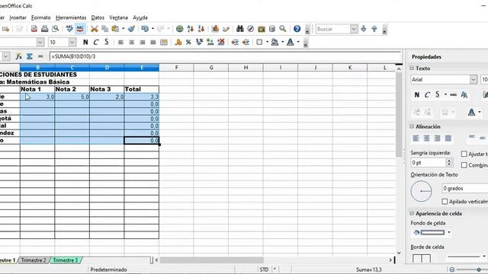Select column header F
This screenshot has height=274, width=488.
[x=176, y=68]
